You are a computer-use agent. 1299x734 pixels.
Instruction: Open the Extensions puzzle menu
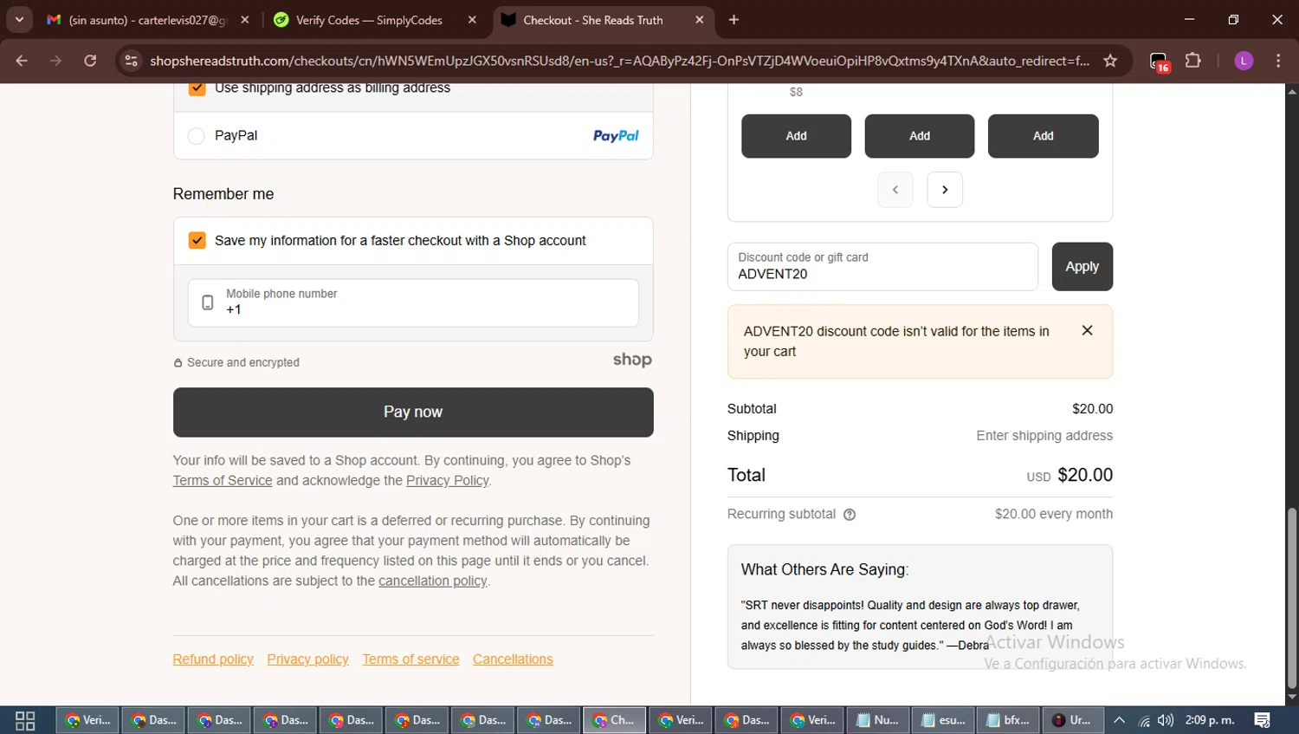(x=1193, y=61)
